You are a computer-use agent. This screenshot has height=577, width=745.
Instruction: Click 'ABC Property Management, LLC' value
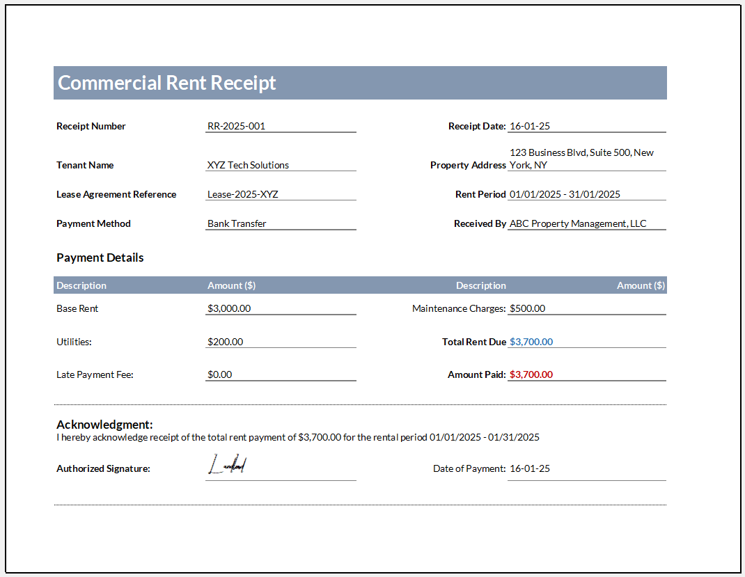[578, 223]
